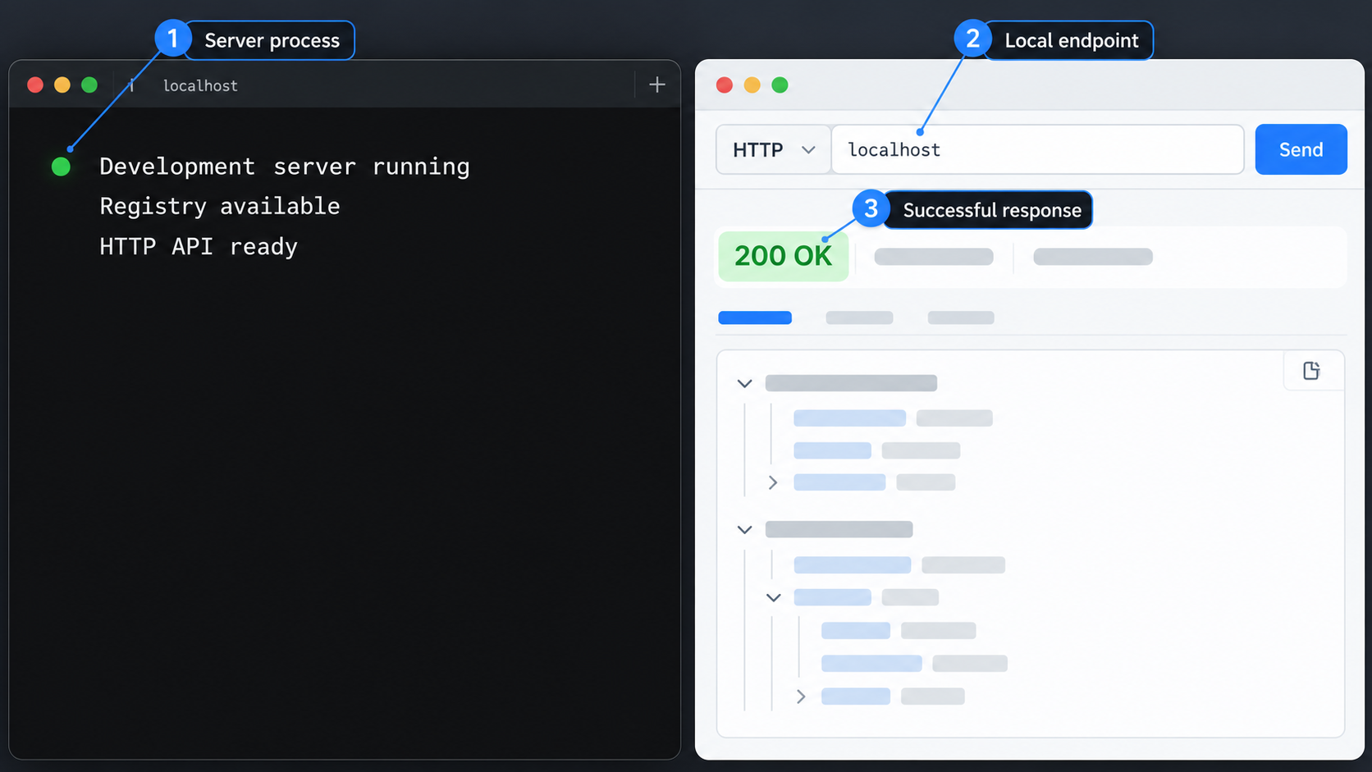1372x772 pixels.
Task: Collapse the first top-level response tree node
Action: pyautogui.click(x=744, y=383)
